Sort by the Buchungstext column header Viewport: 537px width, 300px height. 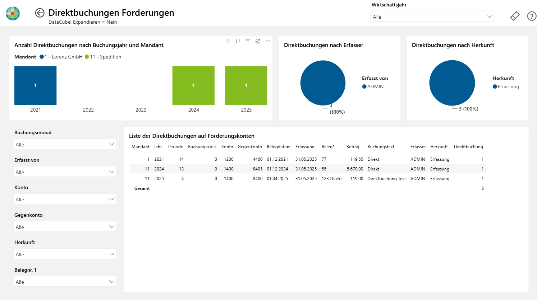[381, 147]
